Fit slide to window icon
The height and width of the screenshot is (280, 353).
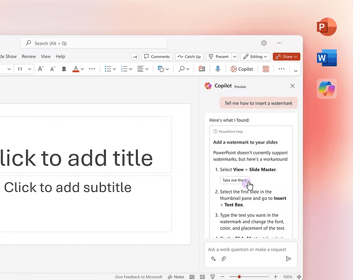coord(299,277)
